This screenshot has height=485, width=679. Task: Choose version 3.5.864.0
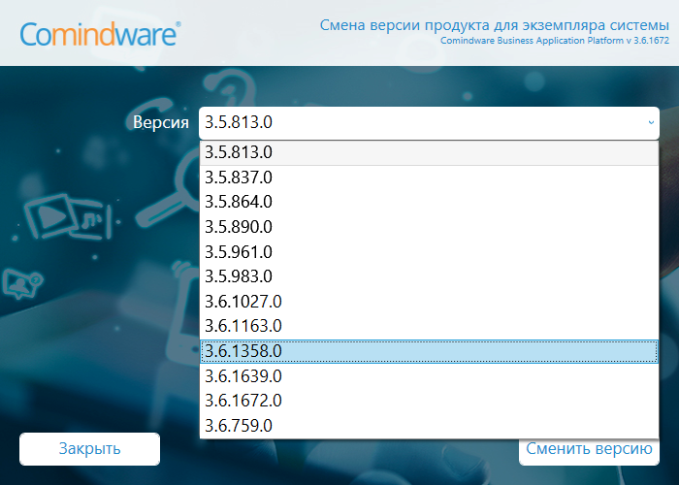point(429,202)
